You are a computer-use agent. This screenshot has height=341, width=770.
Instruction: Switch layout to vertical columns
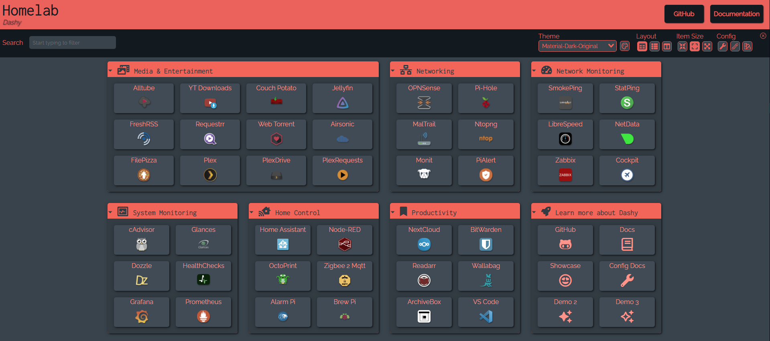tap(667, 47)
